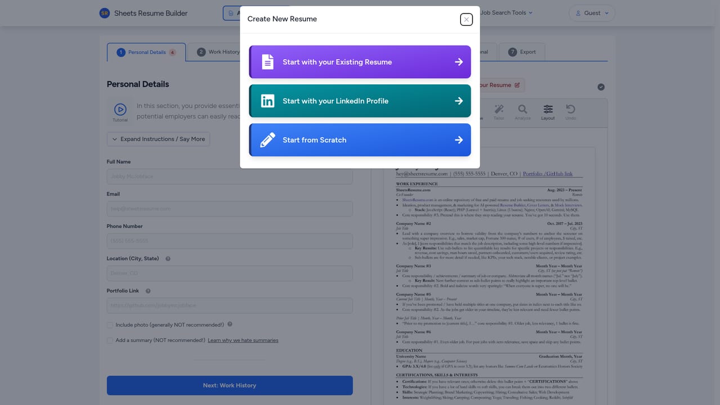Click help icon beside Include photo option
Image resolution: width=720 pixels, height=405 pixels.
[x=230, y=325]
